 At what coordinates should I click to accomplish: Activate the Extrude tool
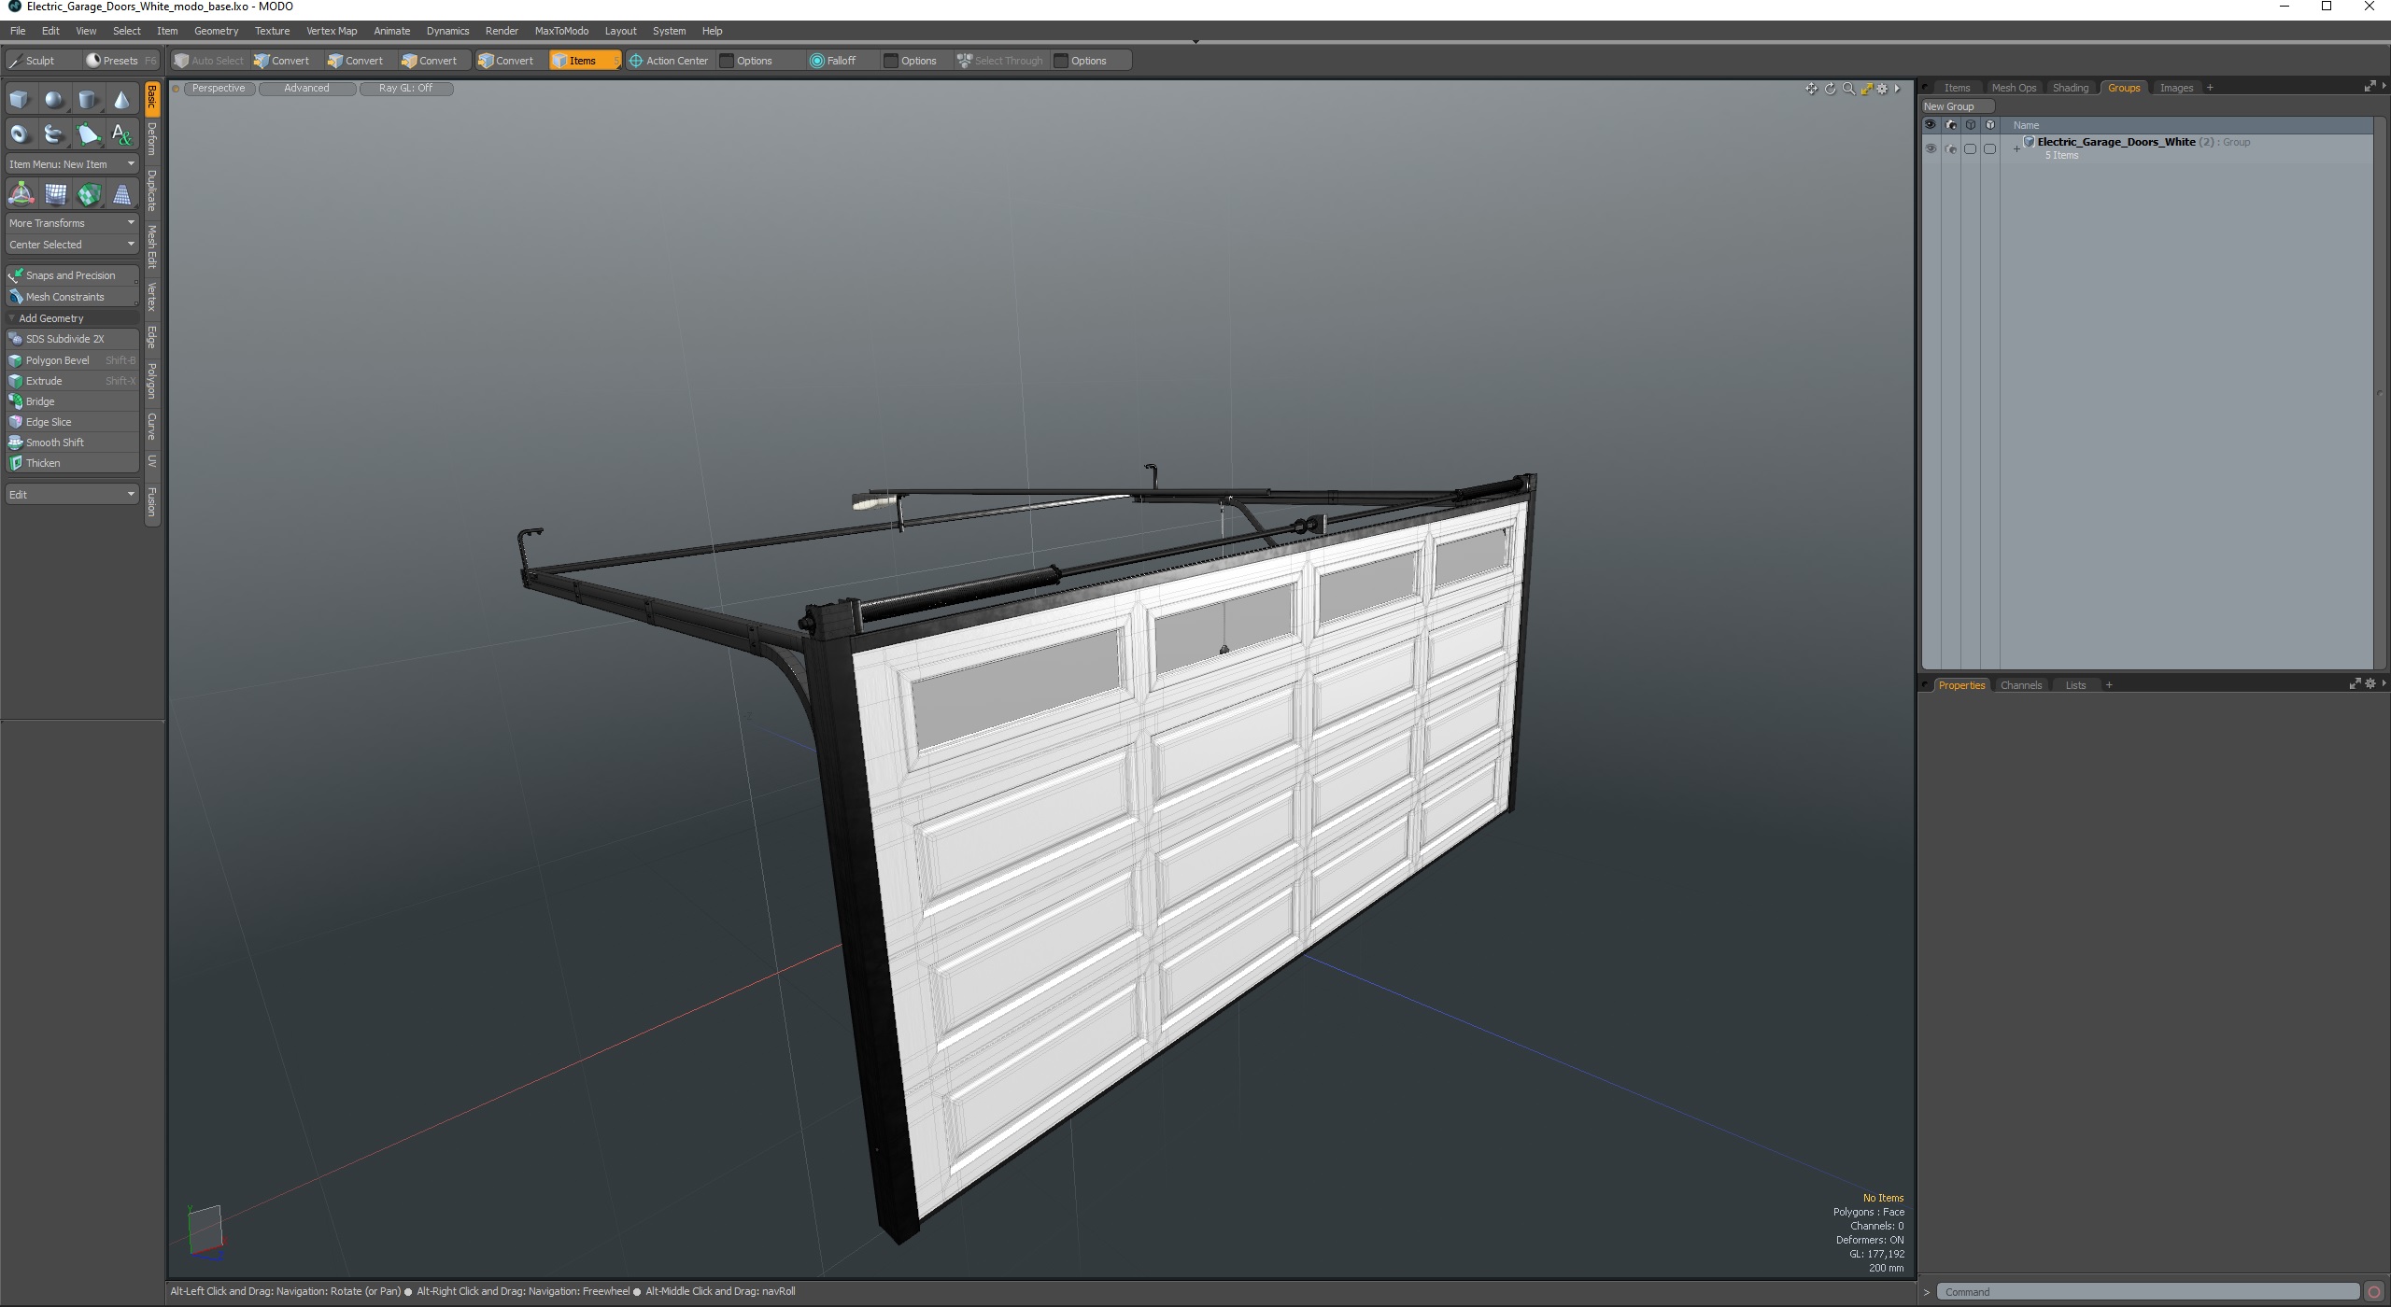[x=72, y=381]
